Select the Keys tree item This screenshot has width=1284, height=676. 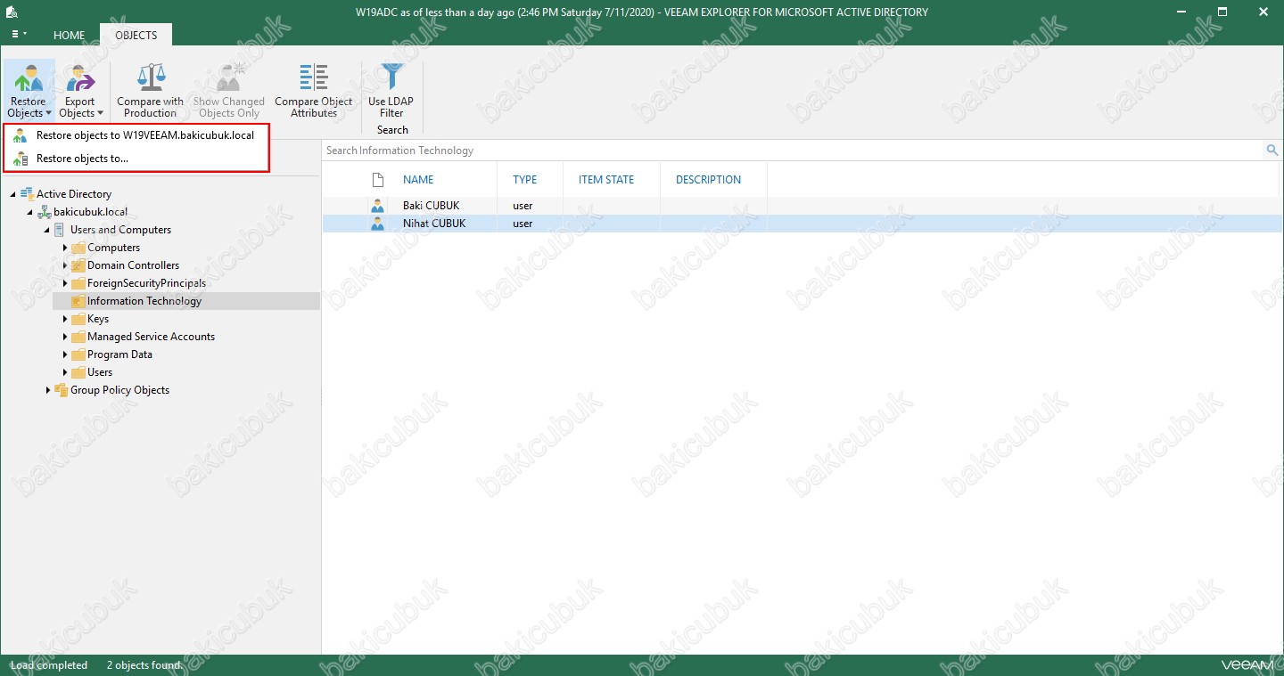[x=98, y=319]
